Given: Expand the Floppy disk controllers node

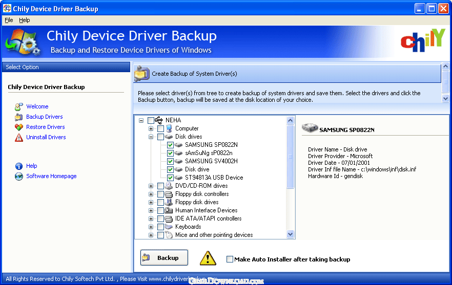Looking at the screenshot, I should (x=151, y=194).
